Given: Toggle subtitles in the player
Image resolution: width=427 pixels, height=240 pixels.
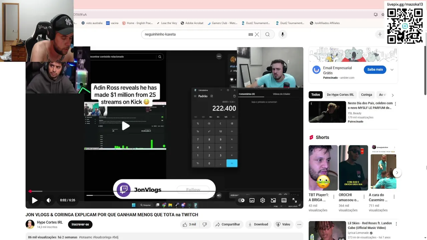Looking at the screenshot, I should pos(252,200).
